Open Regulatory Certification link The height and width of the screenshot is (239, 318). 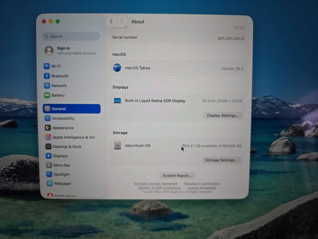tap(202, 183)
